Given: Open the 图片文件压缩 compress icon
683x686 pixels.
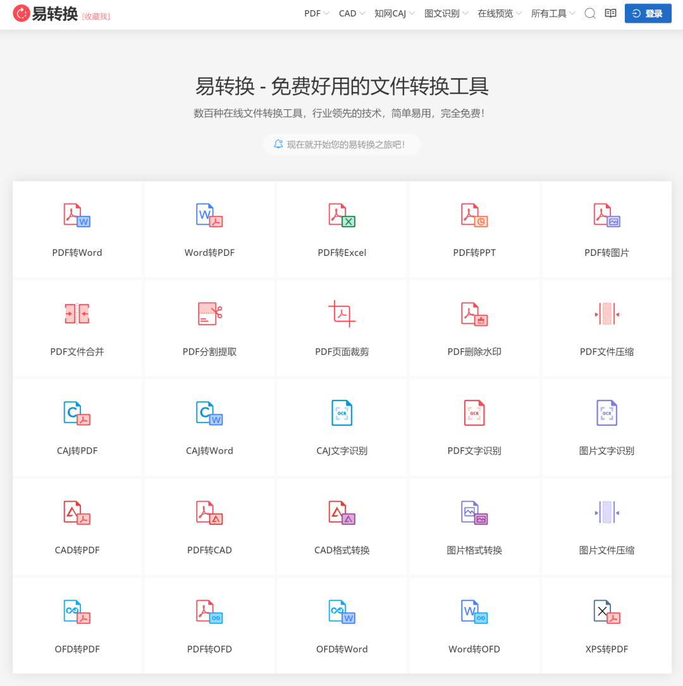Looking at the screenshot, I should (606, 512).
